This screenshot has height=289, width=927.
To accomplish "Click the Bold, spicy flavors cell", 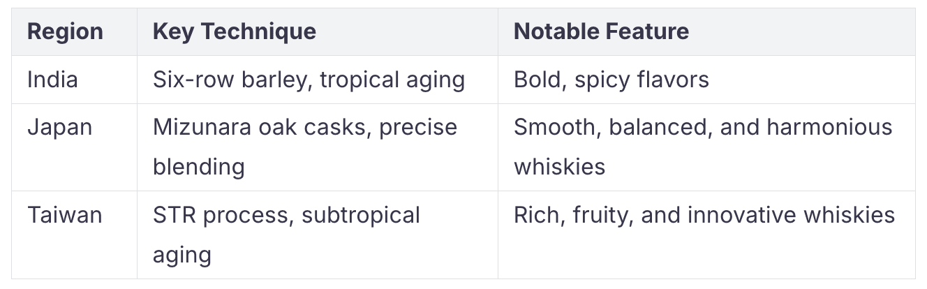I will click(706, 80).
